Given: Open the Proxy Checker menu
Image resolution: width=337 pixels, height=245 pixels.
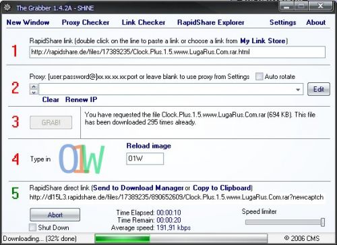Looking at the screenshot, I should 86,22.
